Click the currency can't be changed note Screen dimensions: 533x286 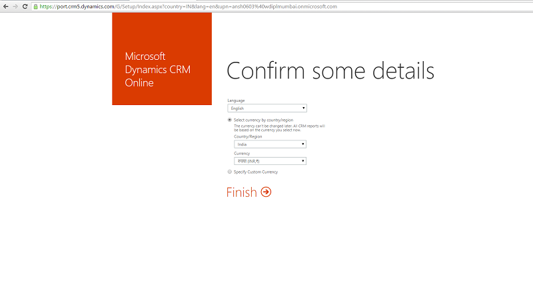pos(279,128)
